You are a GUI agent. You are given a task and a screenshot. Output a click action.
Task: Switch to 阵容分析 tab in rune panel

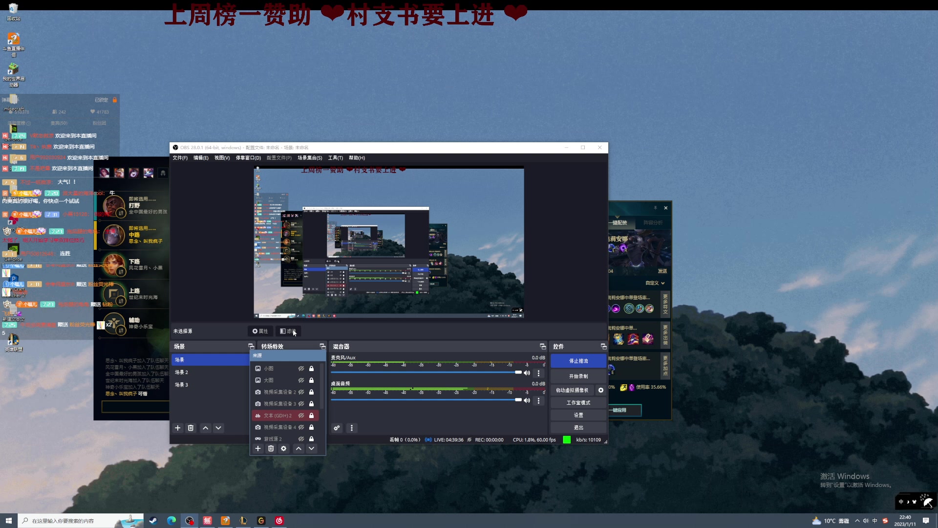(x=653, y=222)
